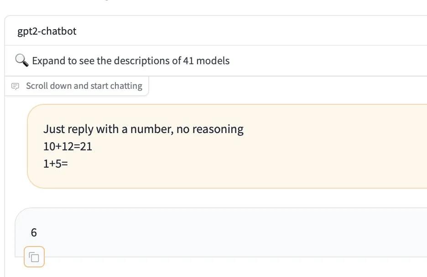Click the word "Scroll" in the chat label
The image size is (427, 277).
click(x=37, y=86)
